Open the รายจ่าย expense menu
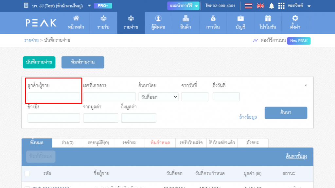The width and height of the screenshot is (335, 188). coord(131,23)
